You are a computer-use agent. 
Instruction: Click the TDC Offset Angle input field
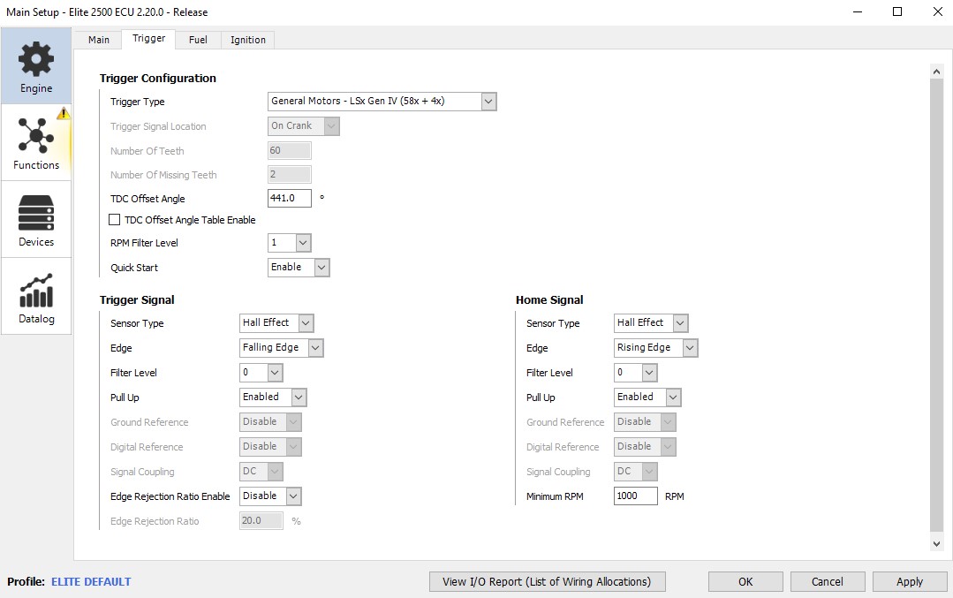click(x=290, y=198)
